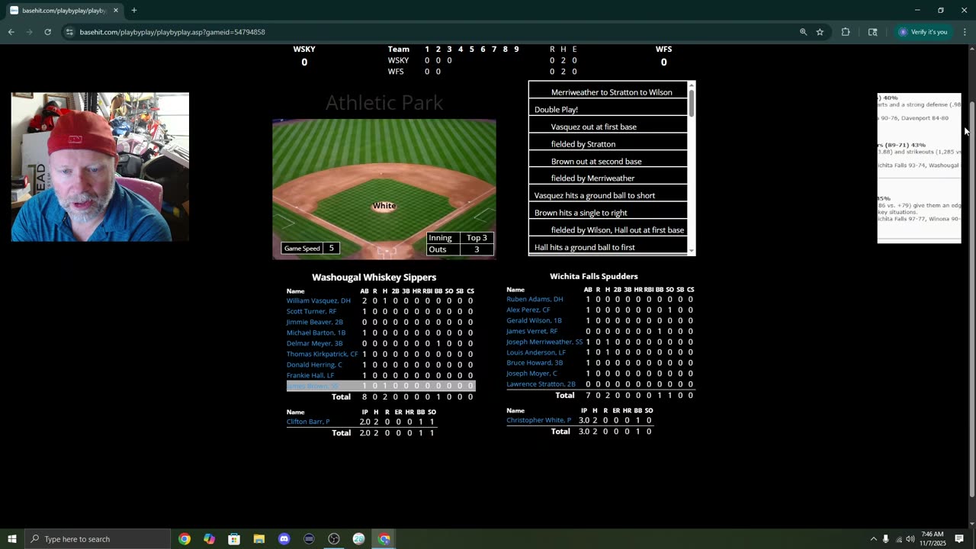Viewport: 976px width, 549px height.
Task: Open Microsoft Store from the taskbar
Action: point(234,539)
